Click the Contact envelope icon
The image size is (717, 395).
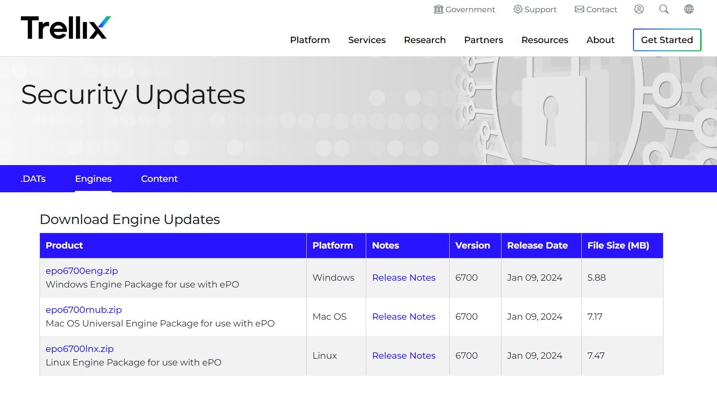coord(579,9)
